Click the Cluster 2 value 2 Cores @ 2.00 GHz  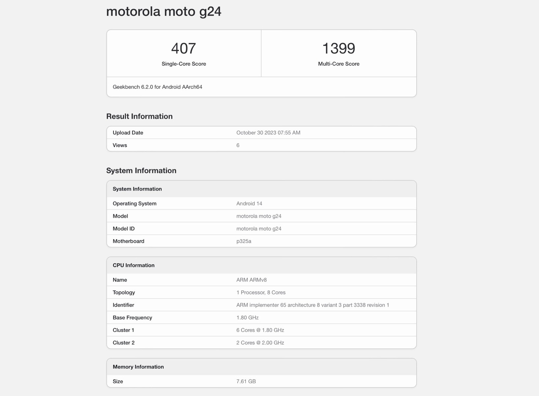(x=260, y=343)
